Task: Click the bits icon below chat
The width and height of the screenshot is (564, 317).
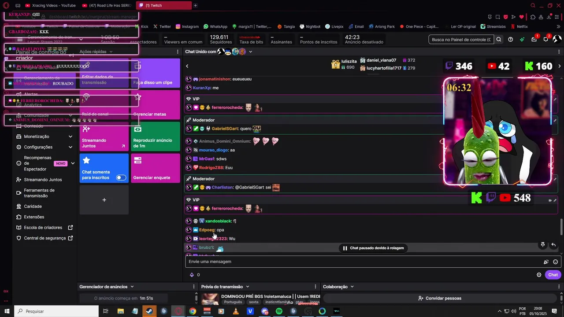Action: [x=192, y=275]
